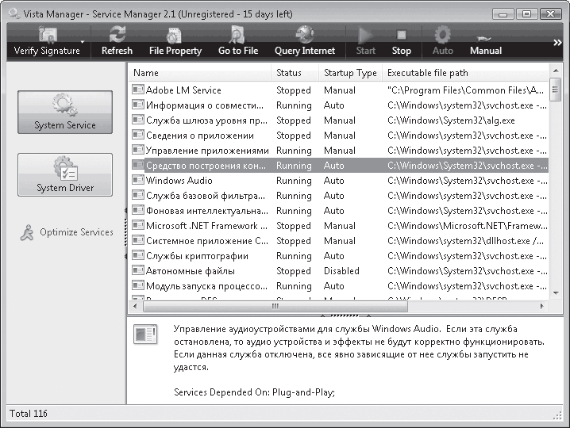Sort the list by the Name column
570x428 pixels.
(199, 73)
